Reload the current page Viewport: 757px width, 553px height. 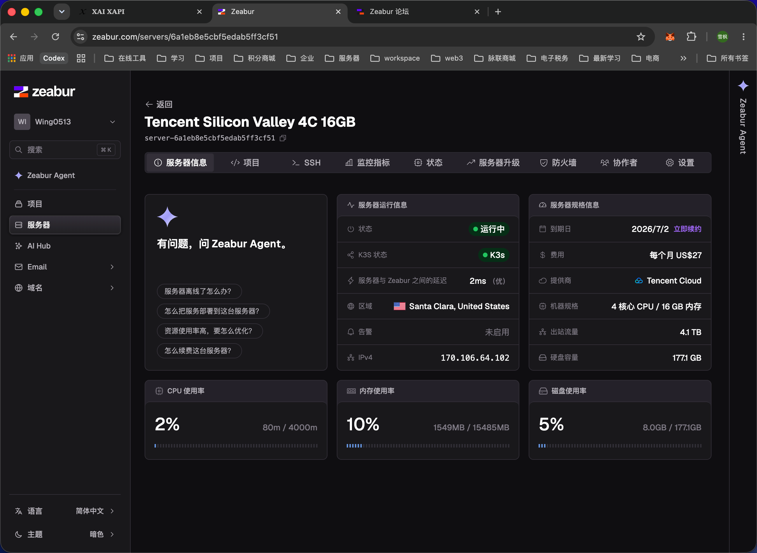[x=55, y=36]
